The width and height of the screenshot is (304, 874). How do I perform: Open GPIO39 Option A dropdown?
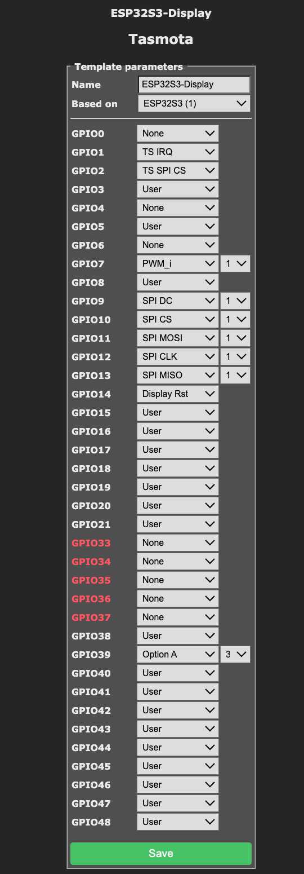coord(178,655)
